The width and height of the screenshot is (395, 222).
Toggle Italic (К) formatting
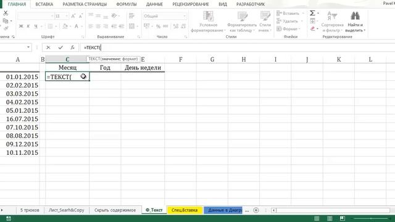click(28, 26)
